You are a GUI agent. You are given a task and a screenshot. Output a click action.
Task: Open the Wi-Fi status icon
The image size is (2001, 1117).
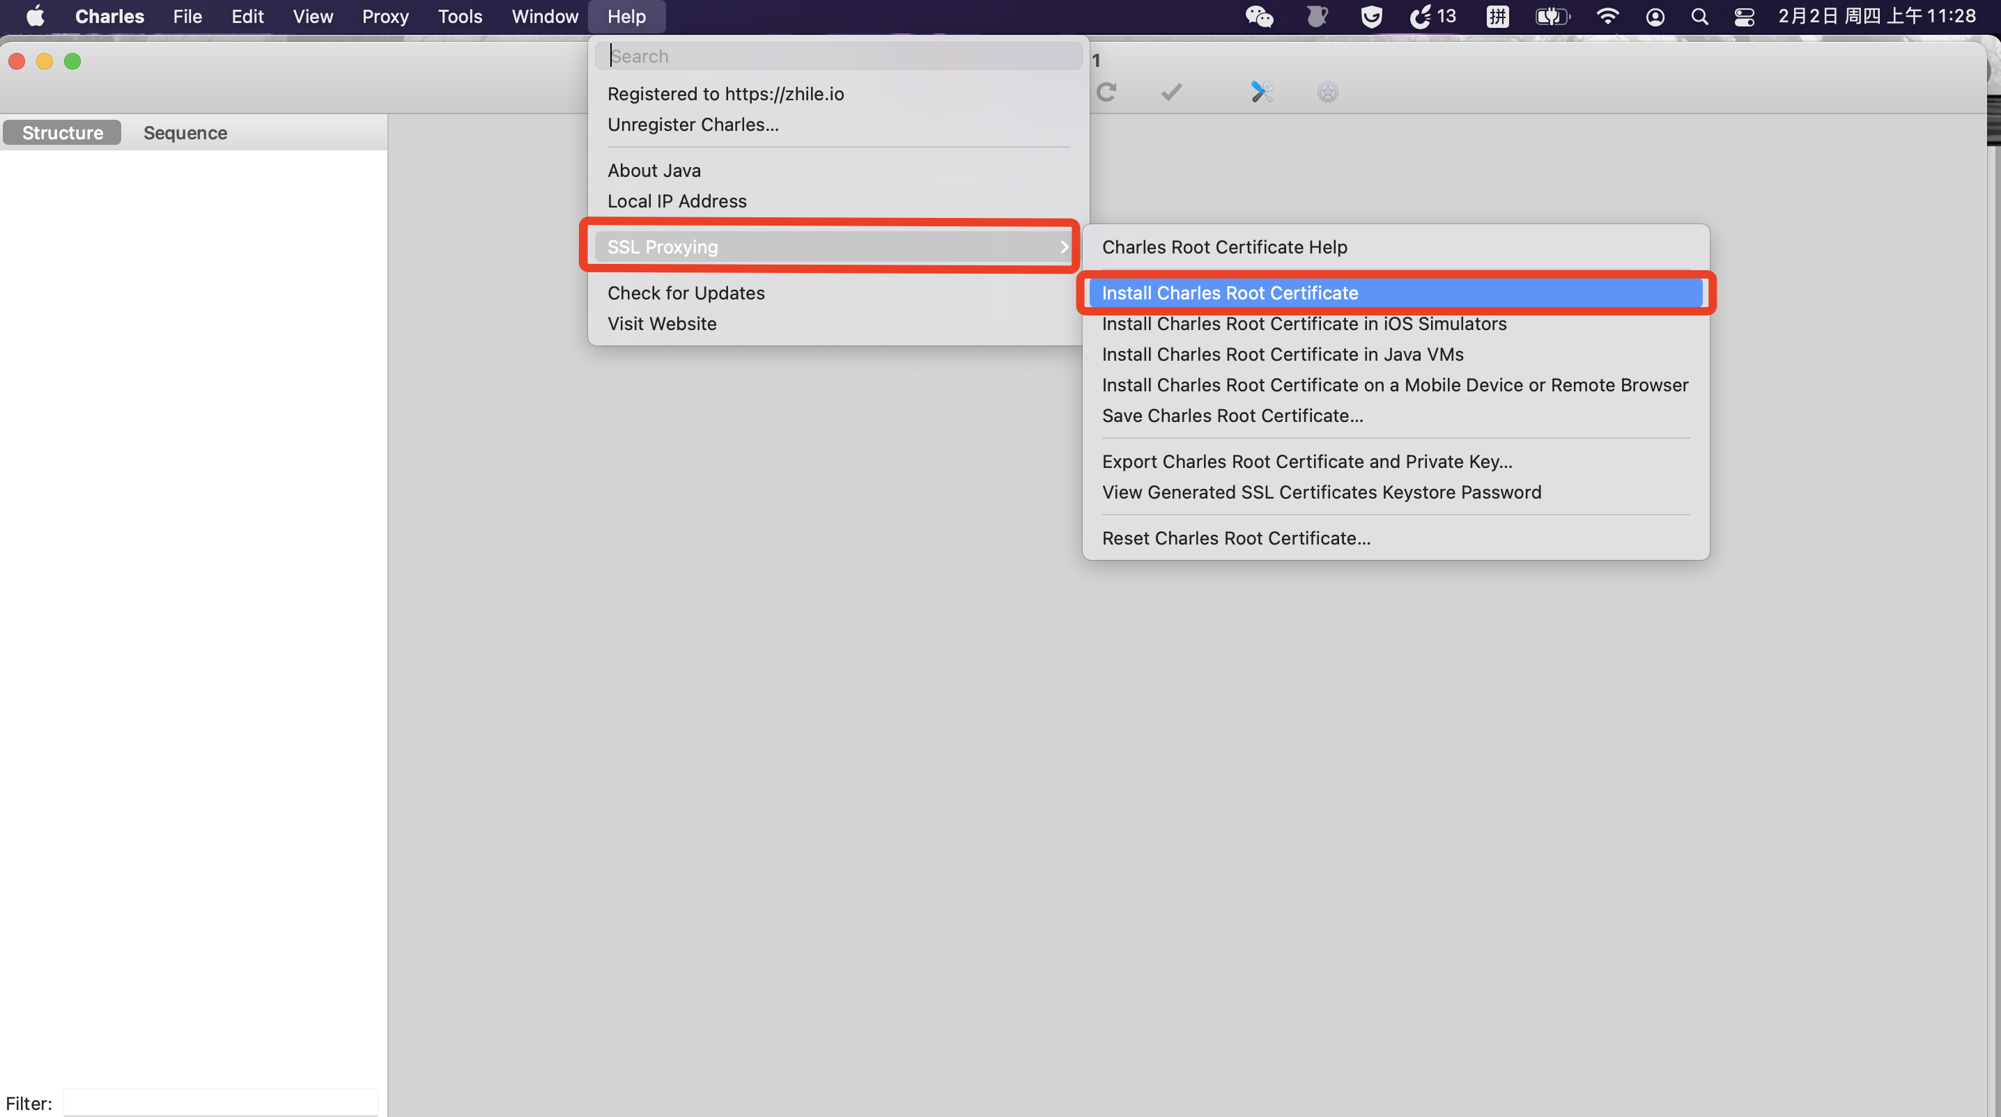pos(1607,16)
